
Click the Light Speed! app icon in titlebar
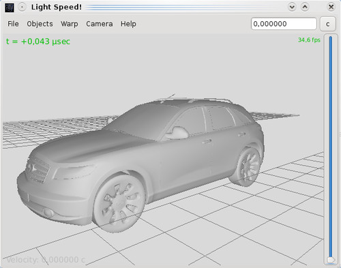pos(10,8)
